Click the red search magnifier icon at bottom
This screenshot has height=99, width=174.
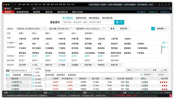(170, 95)
